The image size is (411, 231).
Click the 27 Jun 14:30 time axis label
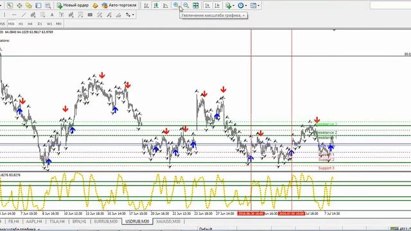click(225, 214)
